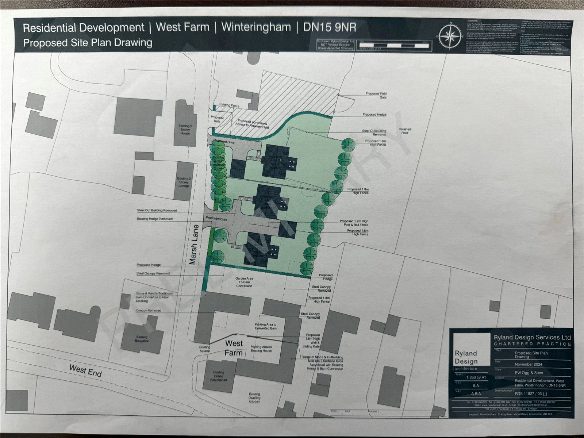This screenshot has height=438, width=584.
Task: Click the Existing 2 Storey Cottage block
Action: (184, 181)
